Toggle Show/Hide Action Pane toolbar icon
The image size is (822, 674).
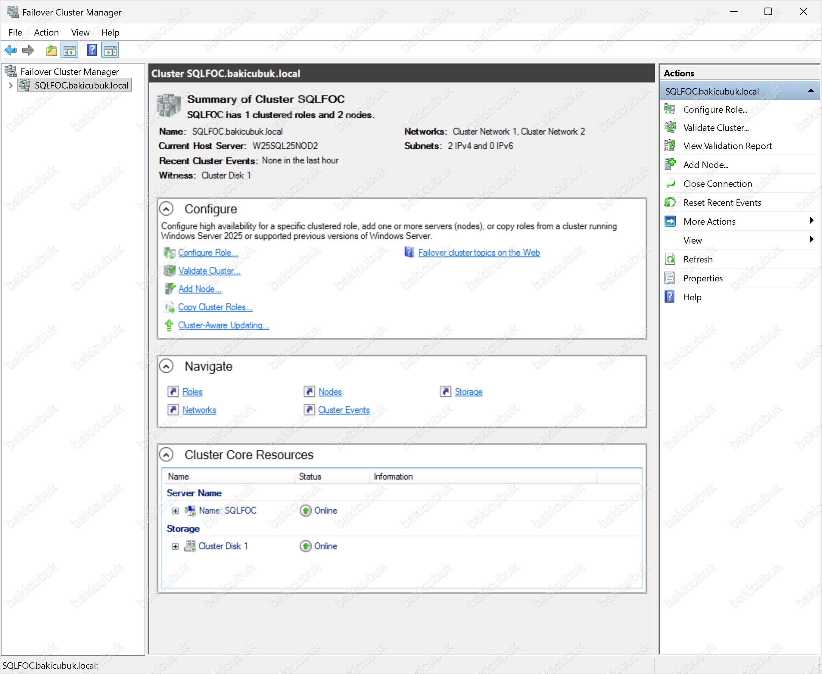(111, 50)
